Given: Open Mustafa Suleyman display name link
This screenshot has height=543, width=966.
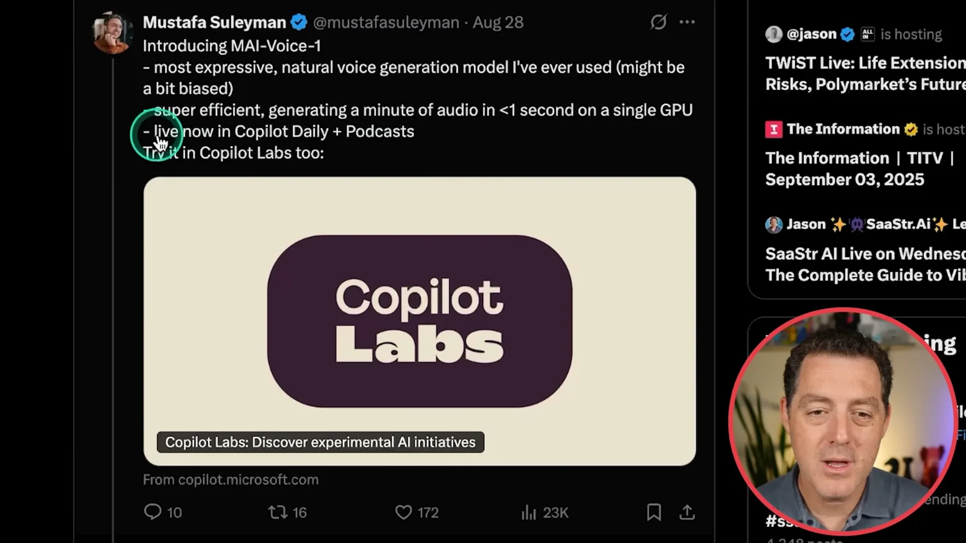Looking at the screenshot, I should coord(214,22).
